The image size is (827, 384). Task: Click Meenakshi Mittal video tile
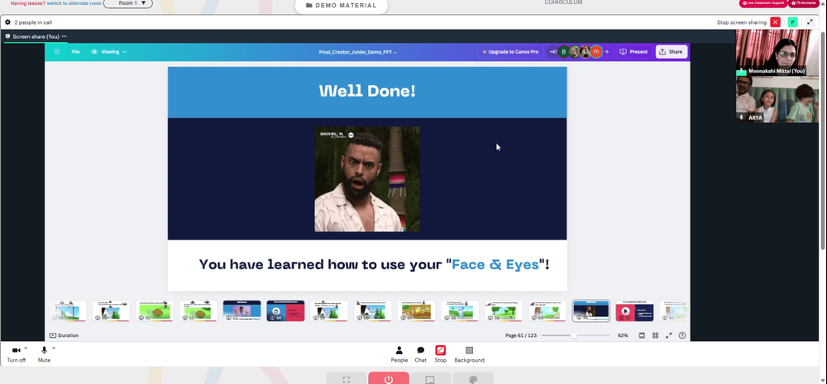coord(777,53)
